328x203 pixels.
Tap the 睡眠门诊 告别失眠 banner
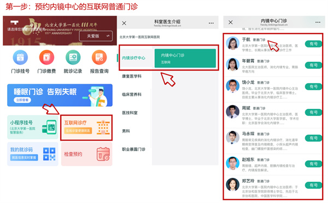coord(60,95)
